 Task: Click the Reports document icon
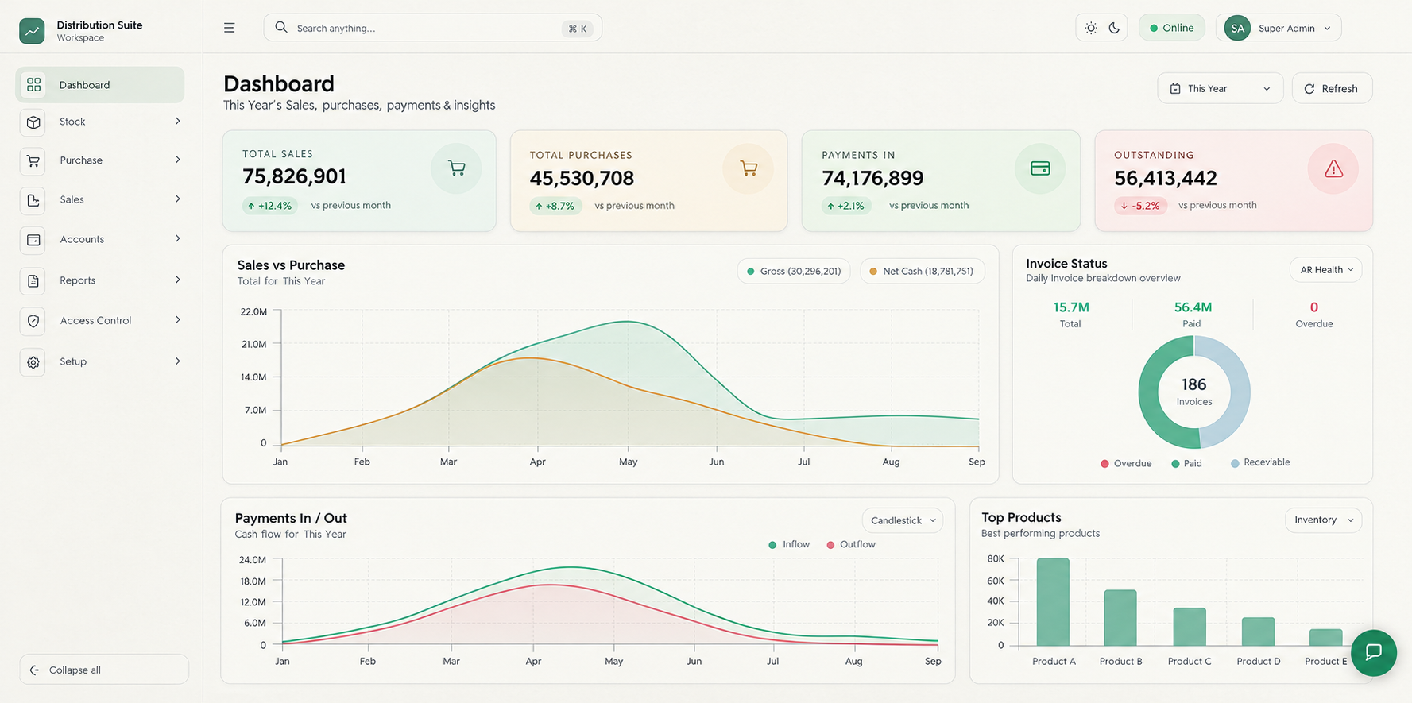click(x=33, y=281)
